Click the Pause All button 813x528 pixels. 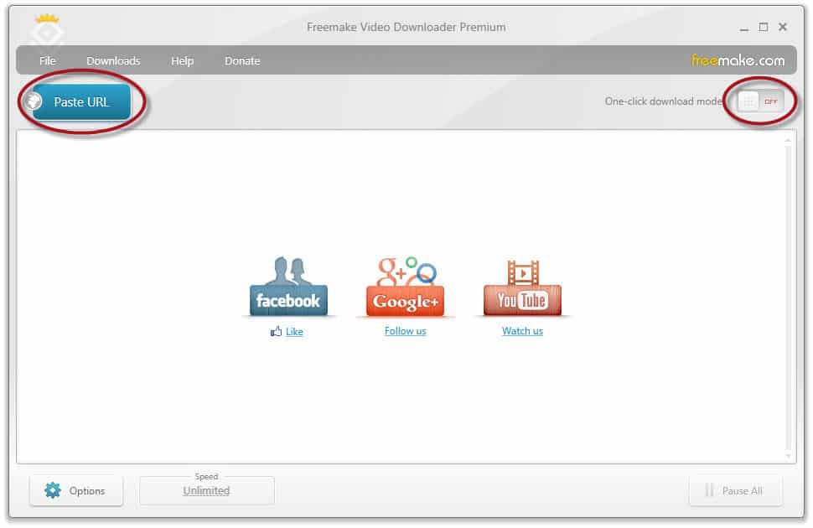(735, 490)
